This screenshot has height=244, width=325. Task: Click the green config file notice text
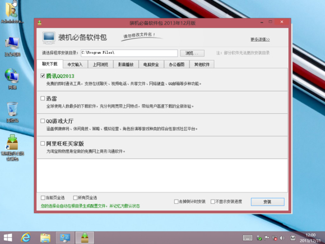point(90,206)
